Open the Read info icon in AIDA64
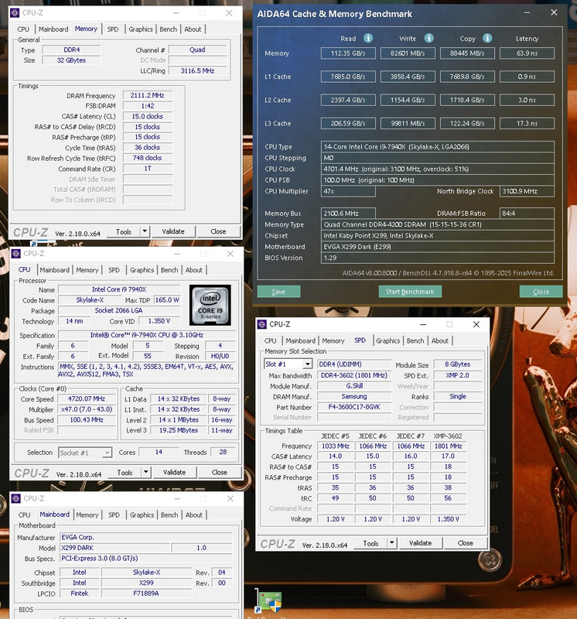The image size is (577, 619). [368, 38]
